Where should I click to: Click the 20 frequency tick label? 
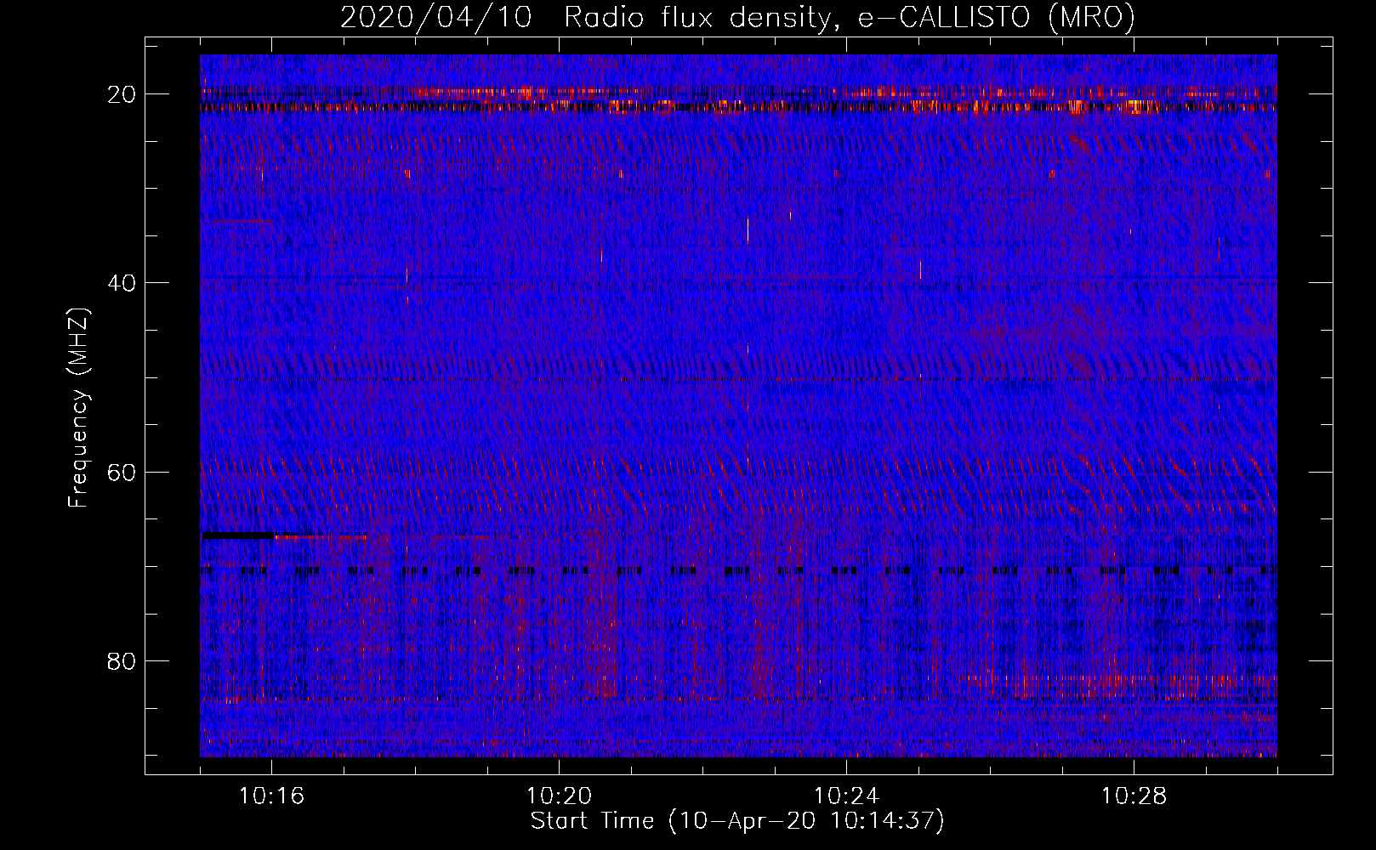[122, 94]
